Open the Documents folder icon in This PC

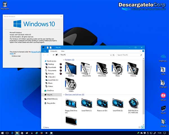[86, 68]
